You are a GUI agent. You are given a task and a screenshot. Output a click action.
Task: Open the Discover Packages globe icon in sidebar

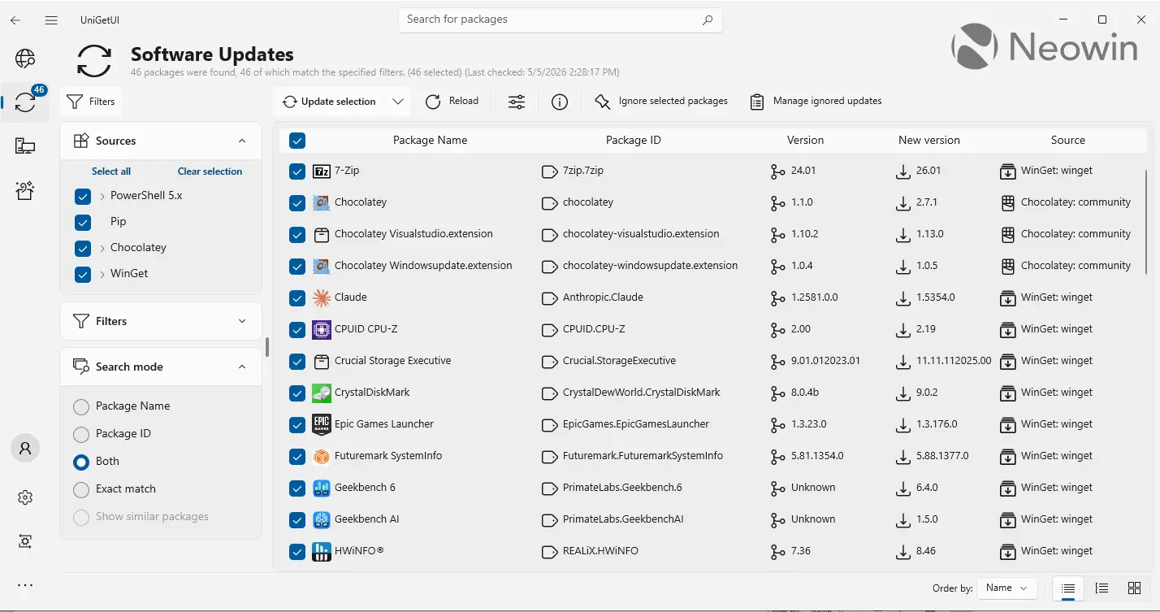coord(25,58)
